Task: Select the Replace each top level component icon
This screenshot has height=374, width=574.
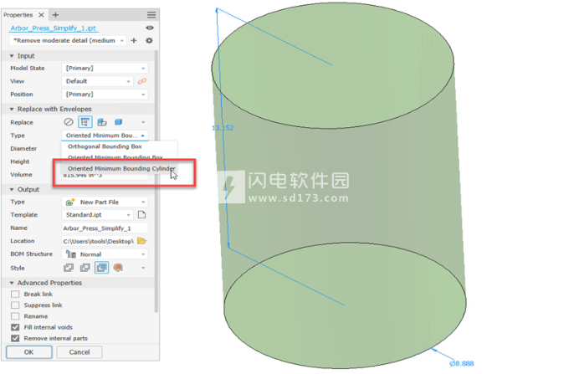Action: [102, 122]
